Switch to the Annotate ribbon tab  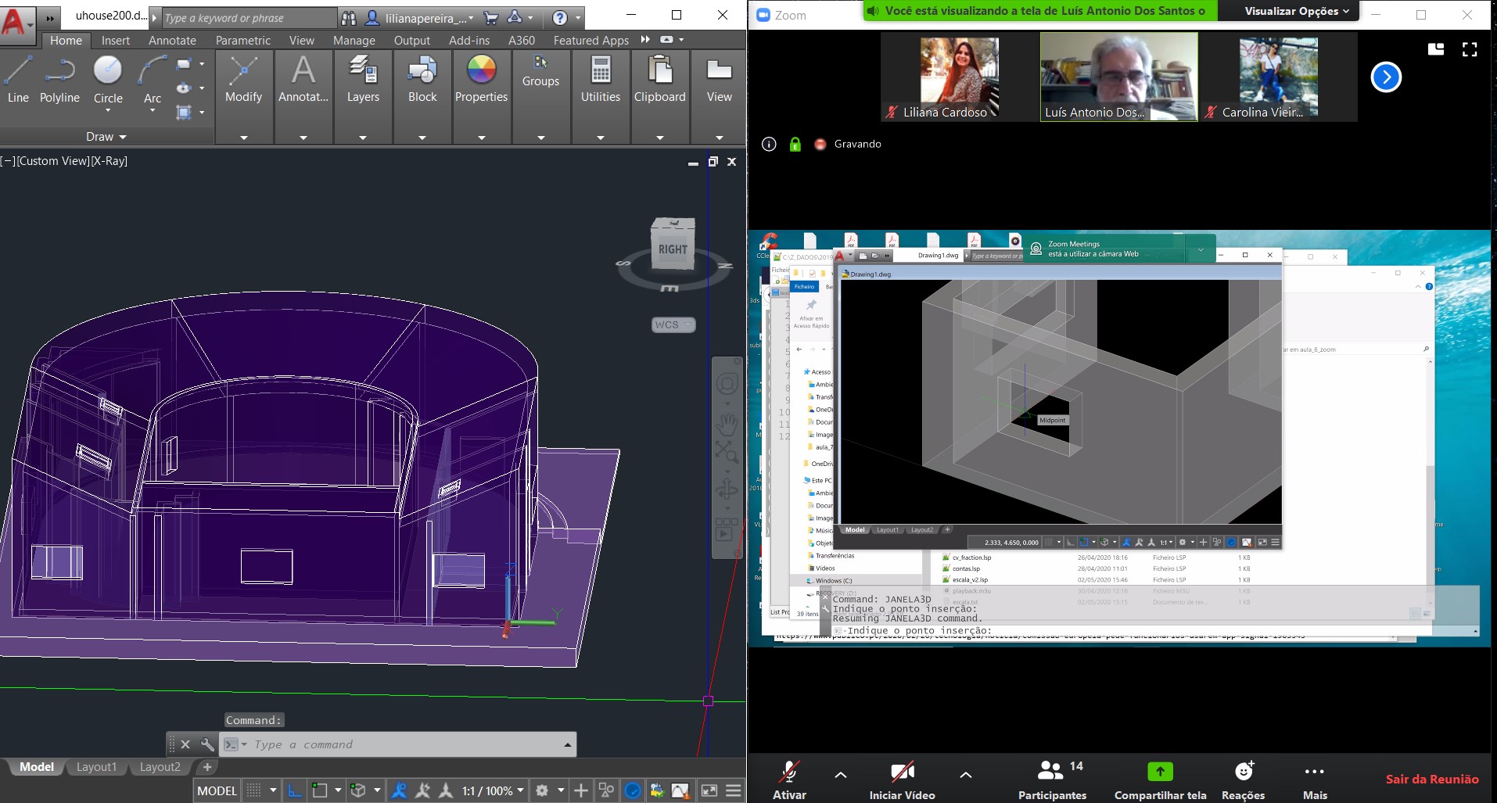tap(172, 41)
